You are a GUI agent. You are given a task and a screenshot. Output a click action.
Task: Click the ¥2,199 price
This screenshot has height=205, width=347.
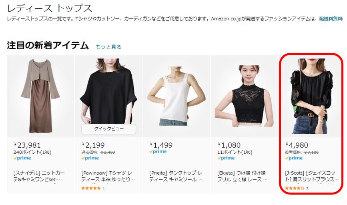(93, 145)
